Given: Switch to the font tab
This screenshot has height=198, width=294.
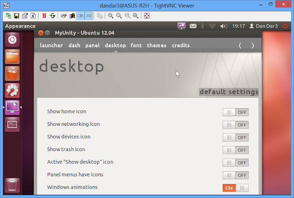Looking at the screenshot, I should click(136, 45).
